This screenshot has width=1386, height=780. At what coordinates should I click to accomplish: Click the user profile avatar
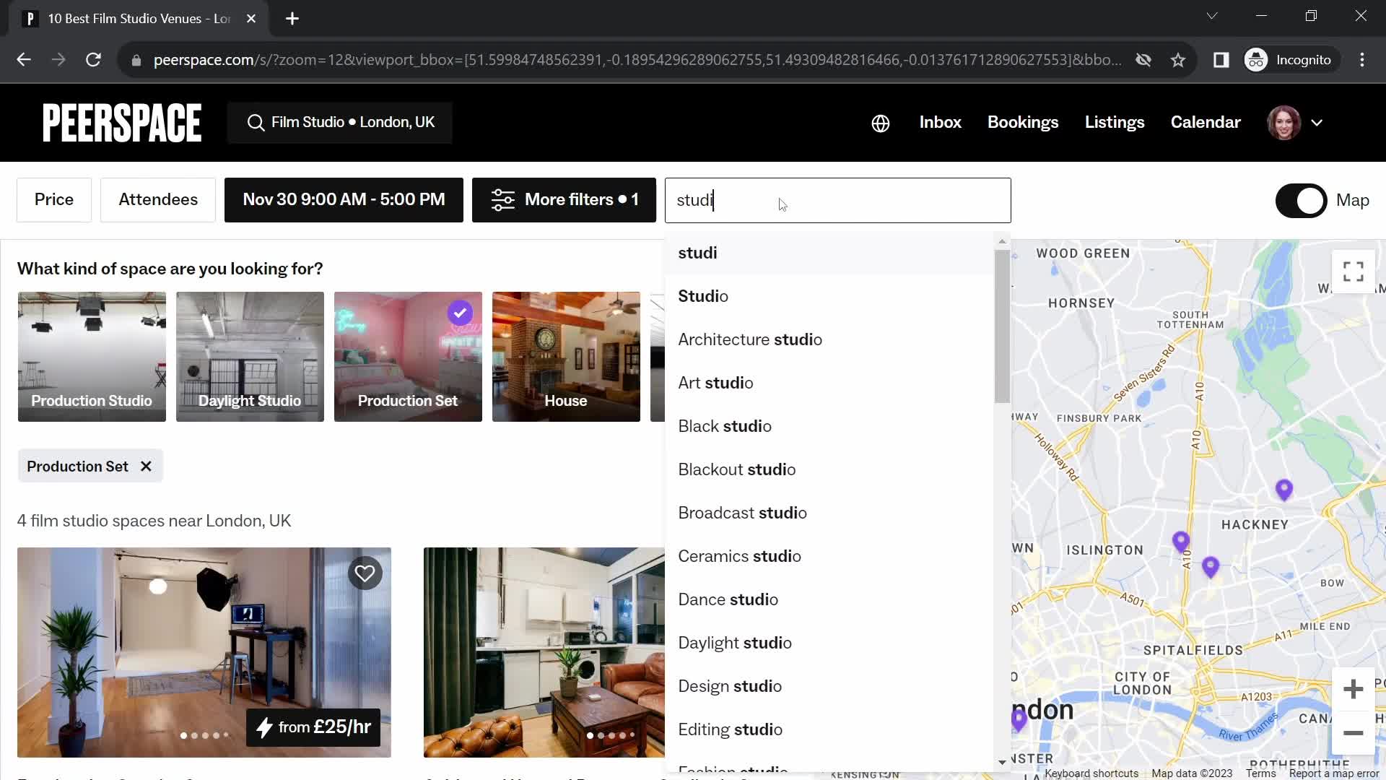point(1283,123)
